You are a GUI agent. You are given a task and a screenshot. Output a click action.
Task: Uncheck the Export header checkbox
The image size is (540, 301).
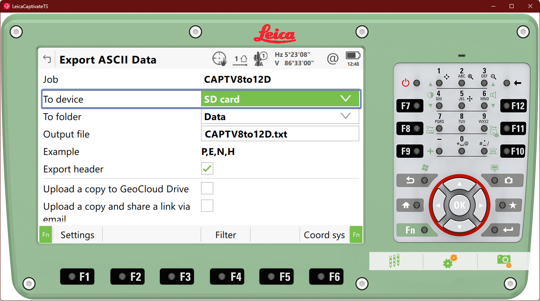(x=207, y=169)
